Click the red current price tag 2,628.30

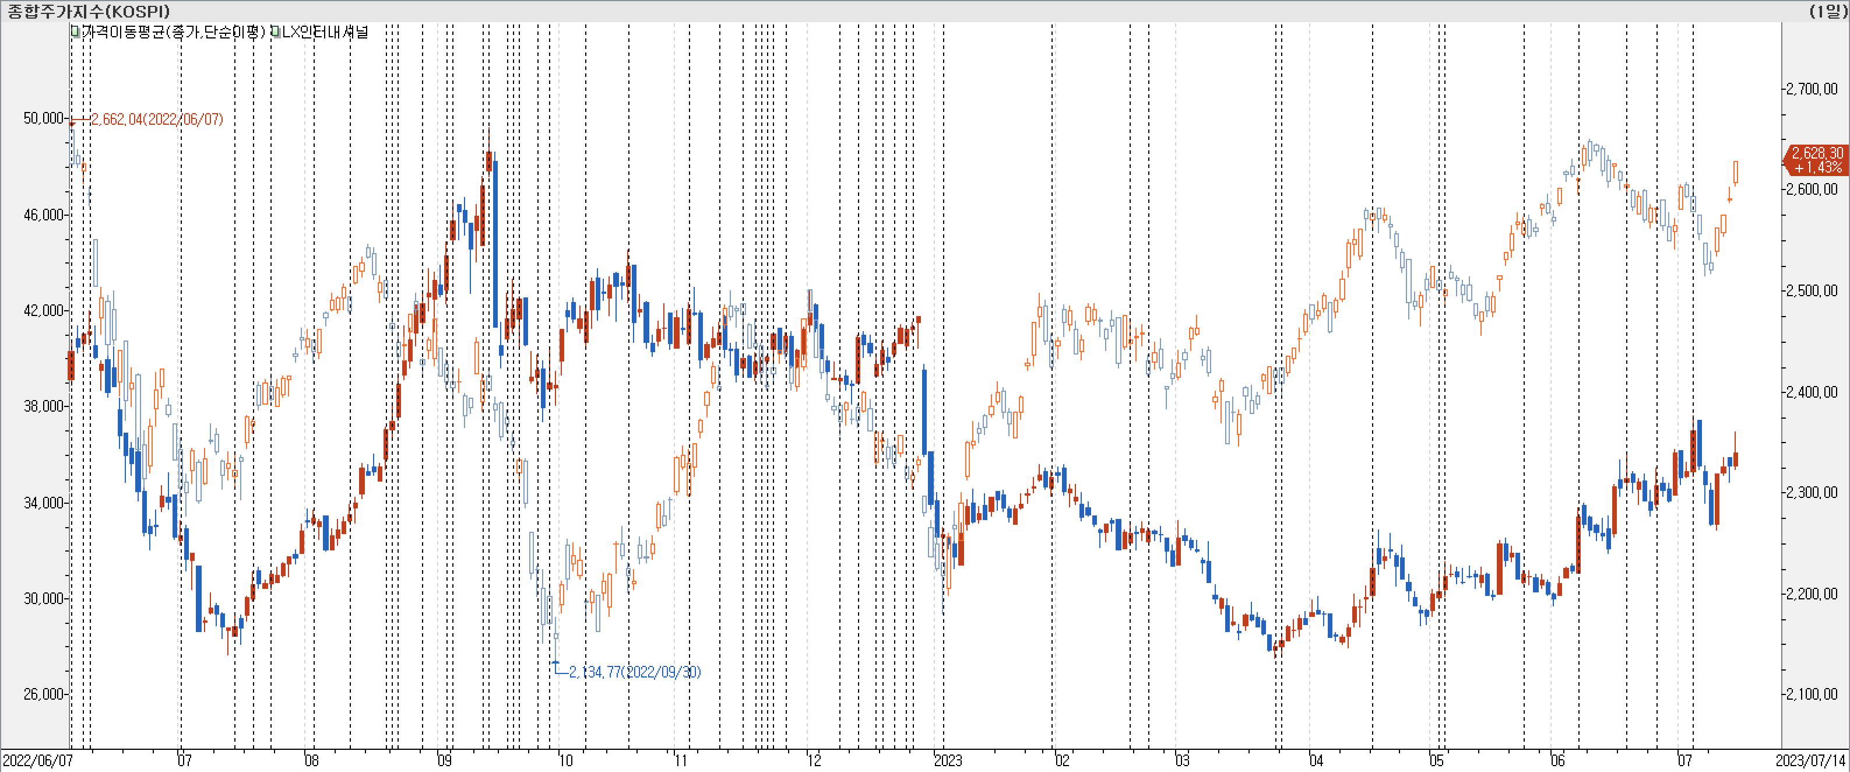(1816, 159)
